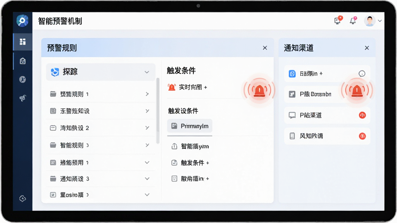This screenshot has height=223, width=397.
Task: Click the 触发设条件 heading
Action: tap(183, 111)
